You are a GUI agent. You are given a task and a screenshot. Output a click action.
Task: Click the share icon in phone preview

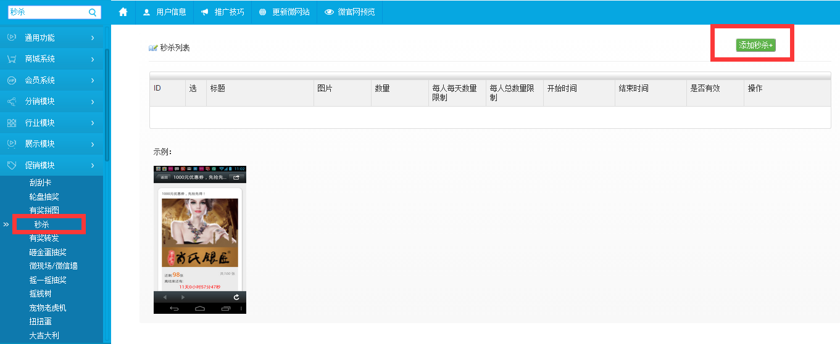point(236,178)
